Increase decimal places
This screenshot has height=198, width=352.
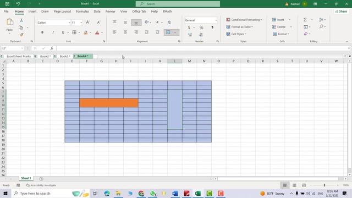click(190, 35)
